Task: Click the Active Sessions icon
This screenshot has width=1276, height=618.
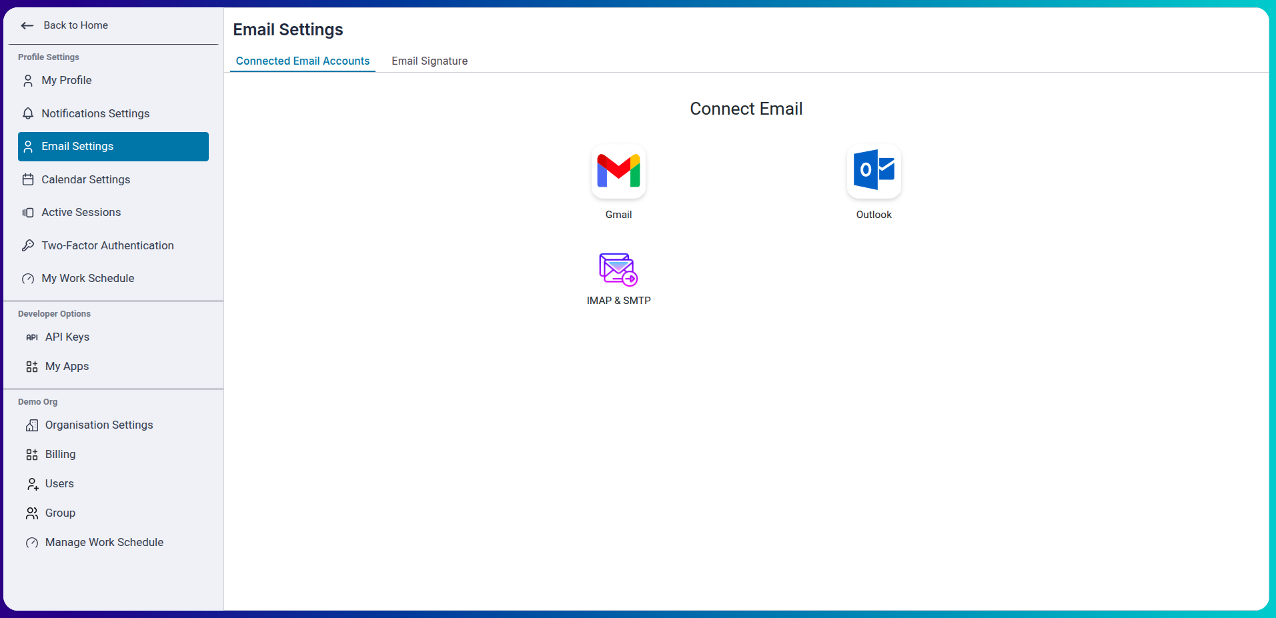Action: coord(28,213)
